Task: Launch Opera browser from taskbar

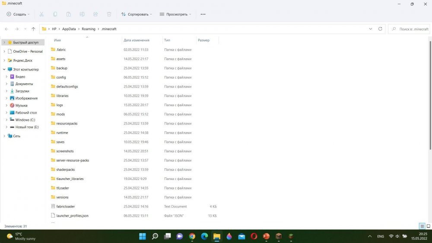Action: click(x=254, y=236)
